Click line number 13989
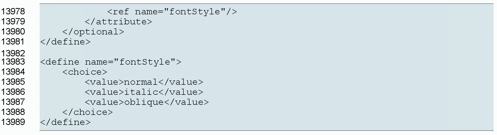This screenshot has height=135, width=497. point(13,122)
